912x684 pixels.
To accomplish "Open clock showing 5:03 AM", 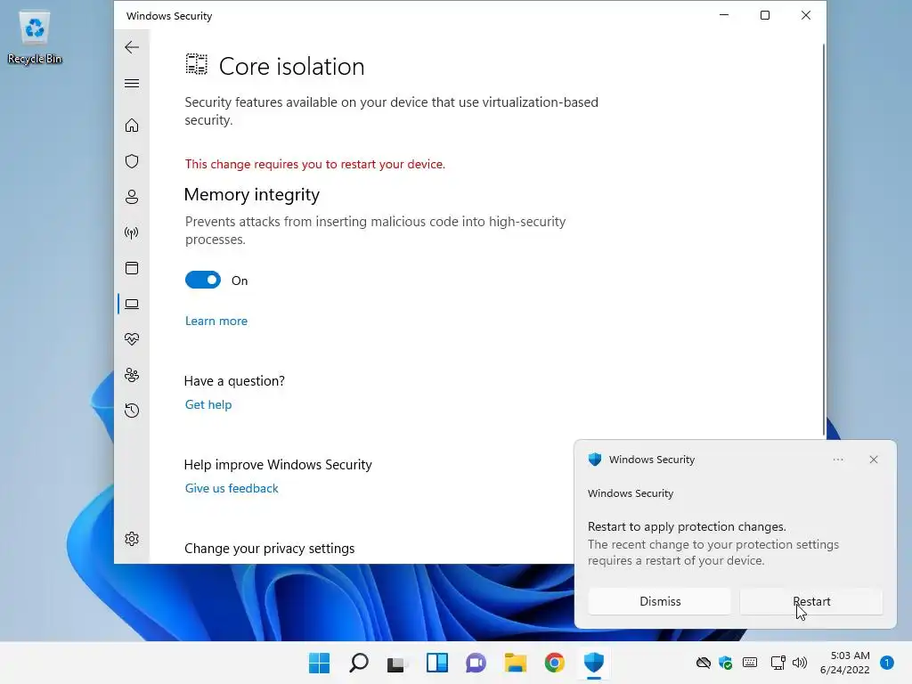I will (844, 663).
